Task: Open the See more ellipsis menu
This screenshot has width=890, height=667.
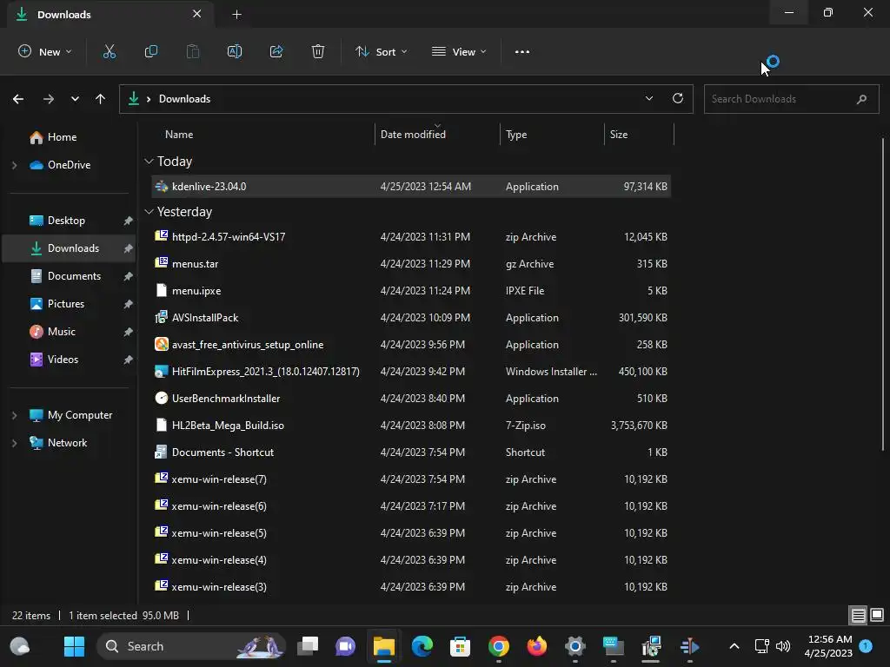Action: click(x=522, y=51)
